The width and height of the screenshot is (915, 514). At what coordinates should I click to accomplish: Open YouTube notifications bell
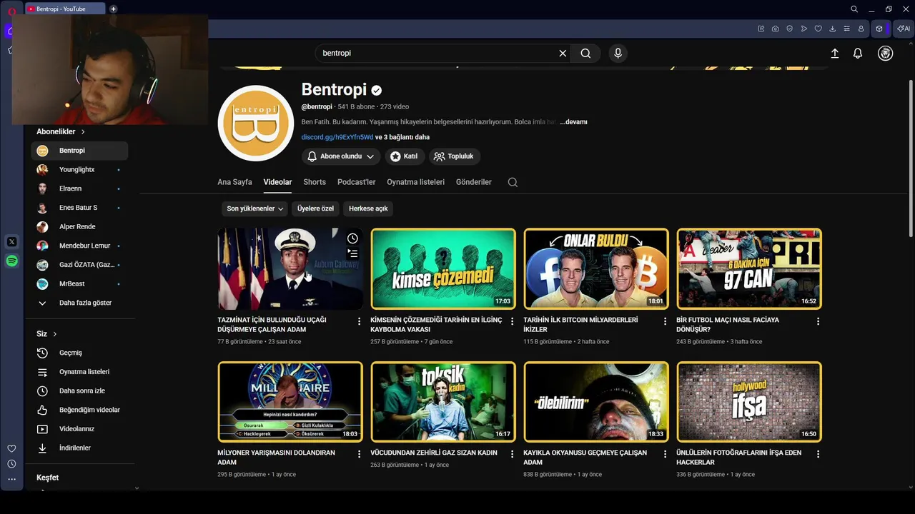click(858, 54)
